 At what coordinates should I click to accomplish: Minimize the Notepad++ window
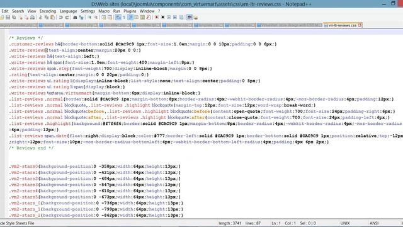point(384,4)
